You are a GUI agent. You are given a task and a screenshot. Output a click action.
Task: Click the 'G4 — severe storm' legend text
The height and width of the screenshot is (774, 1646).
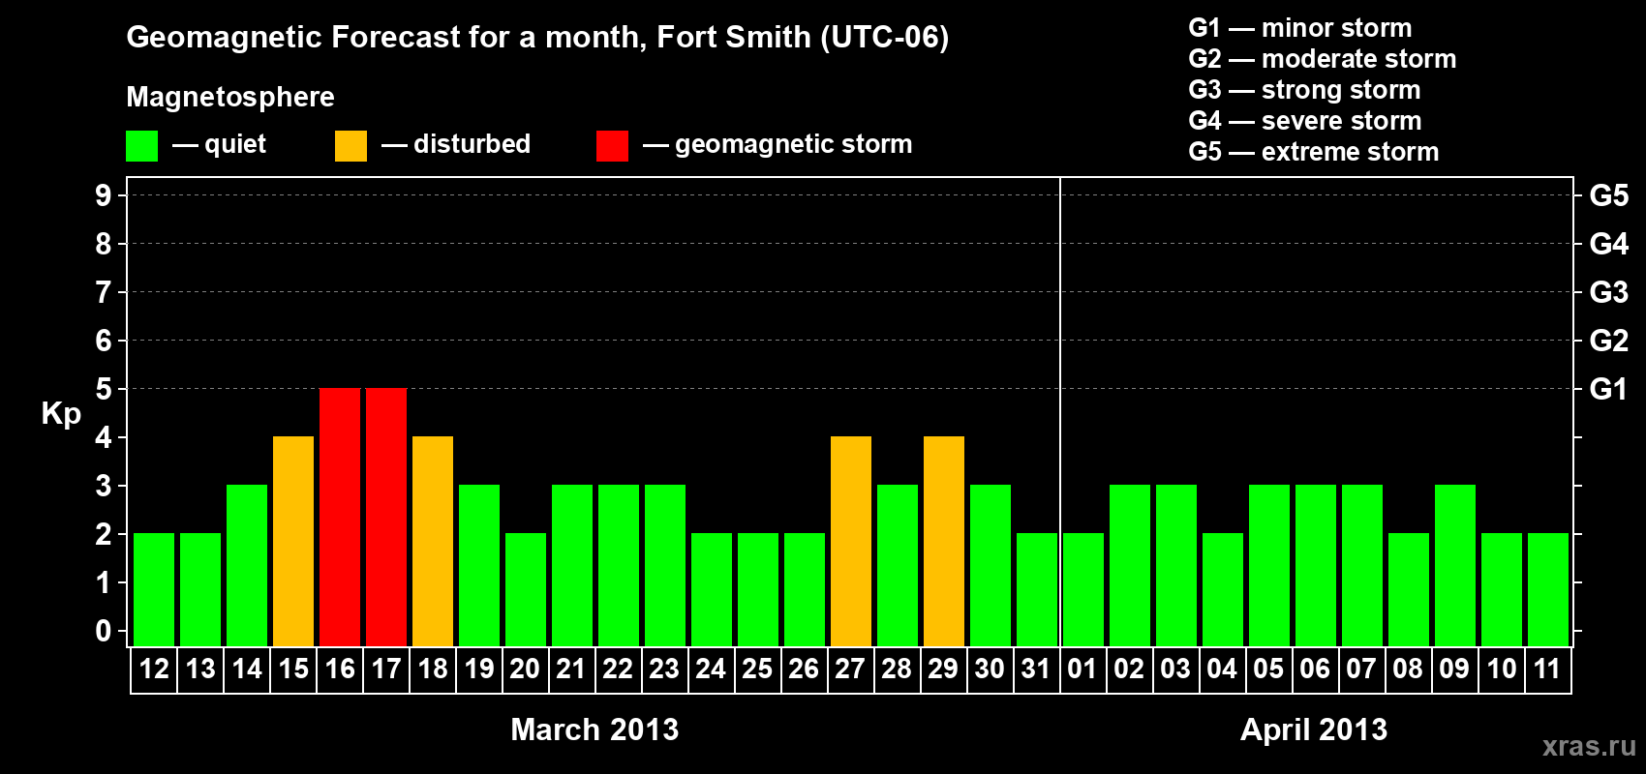pos(1305,121)
